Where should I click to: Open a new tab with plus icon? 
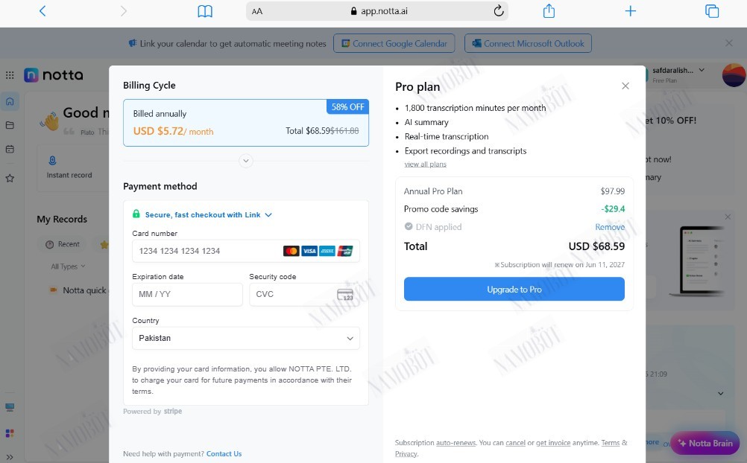630,11
